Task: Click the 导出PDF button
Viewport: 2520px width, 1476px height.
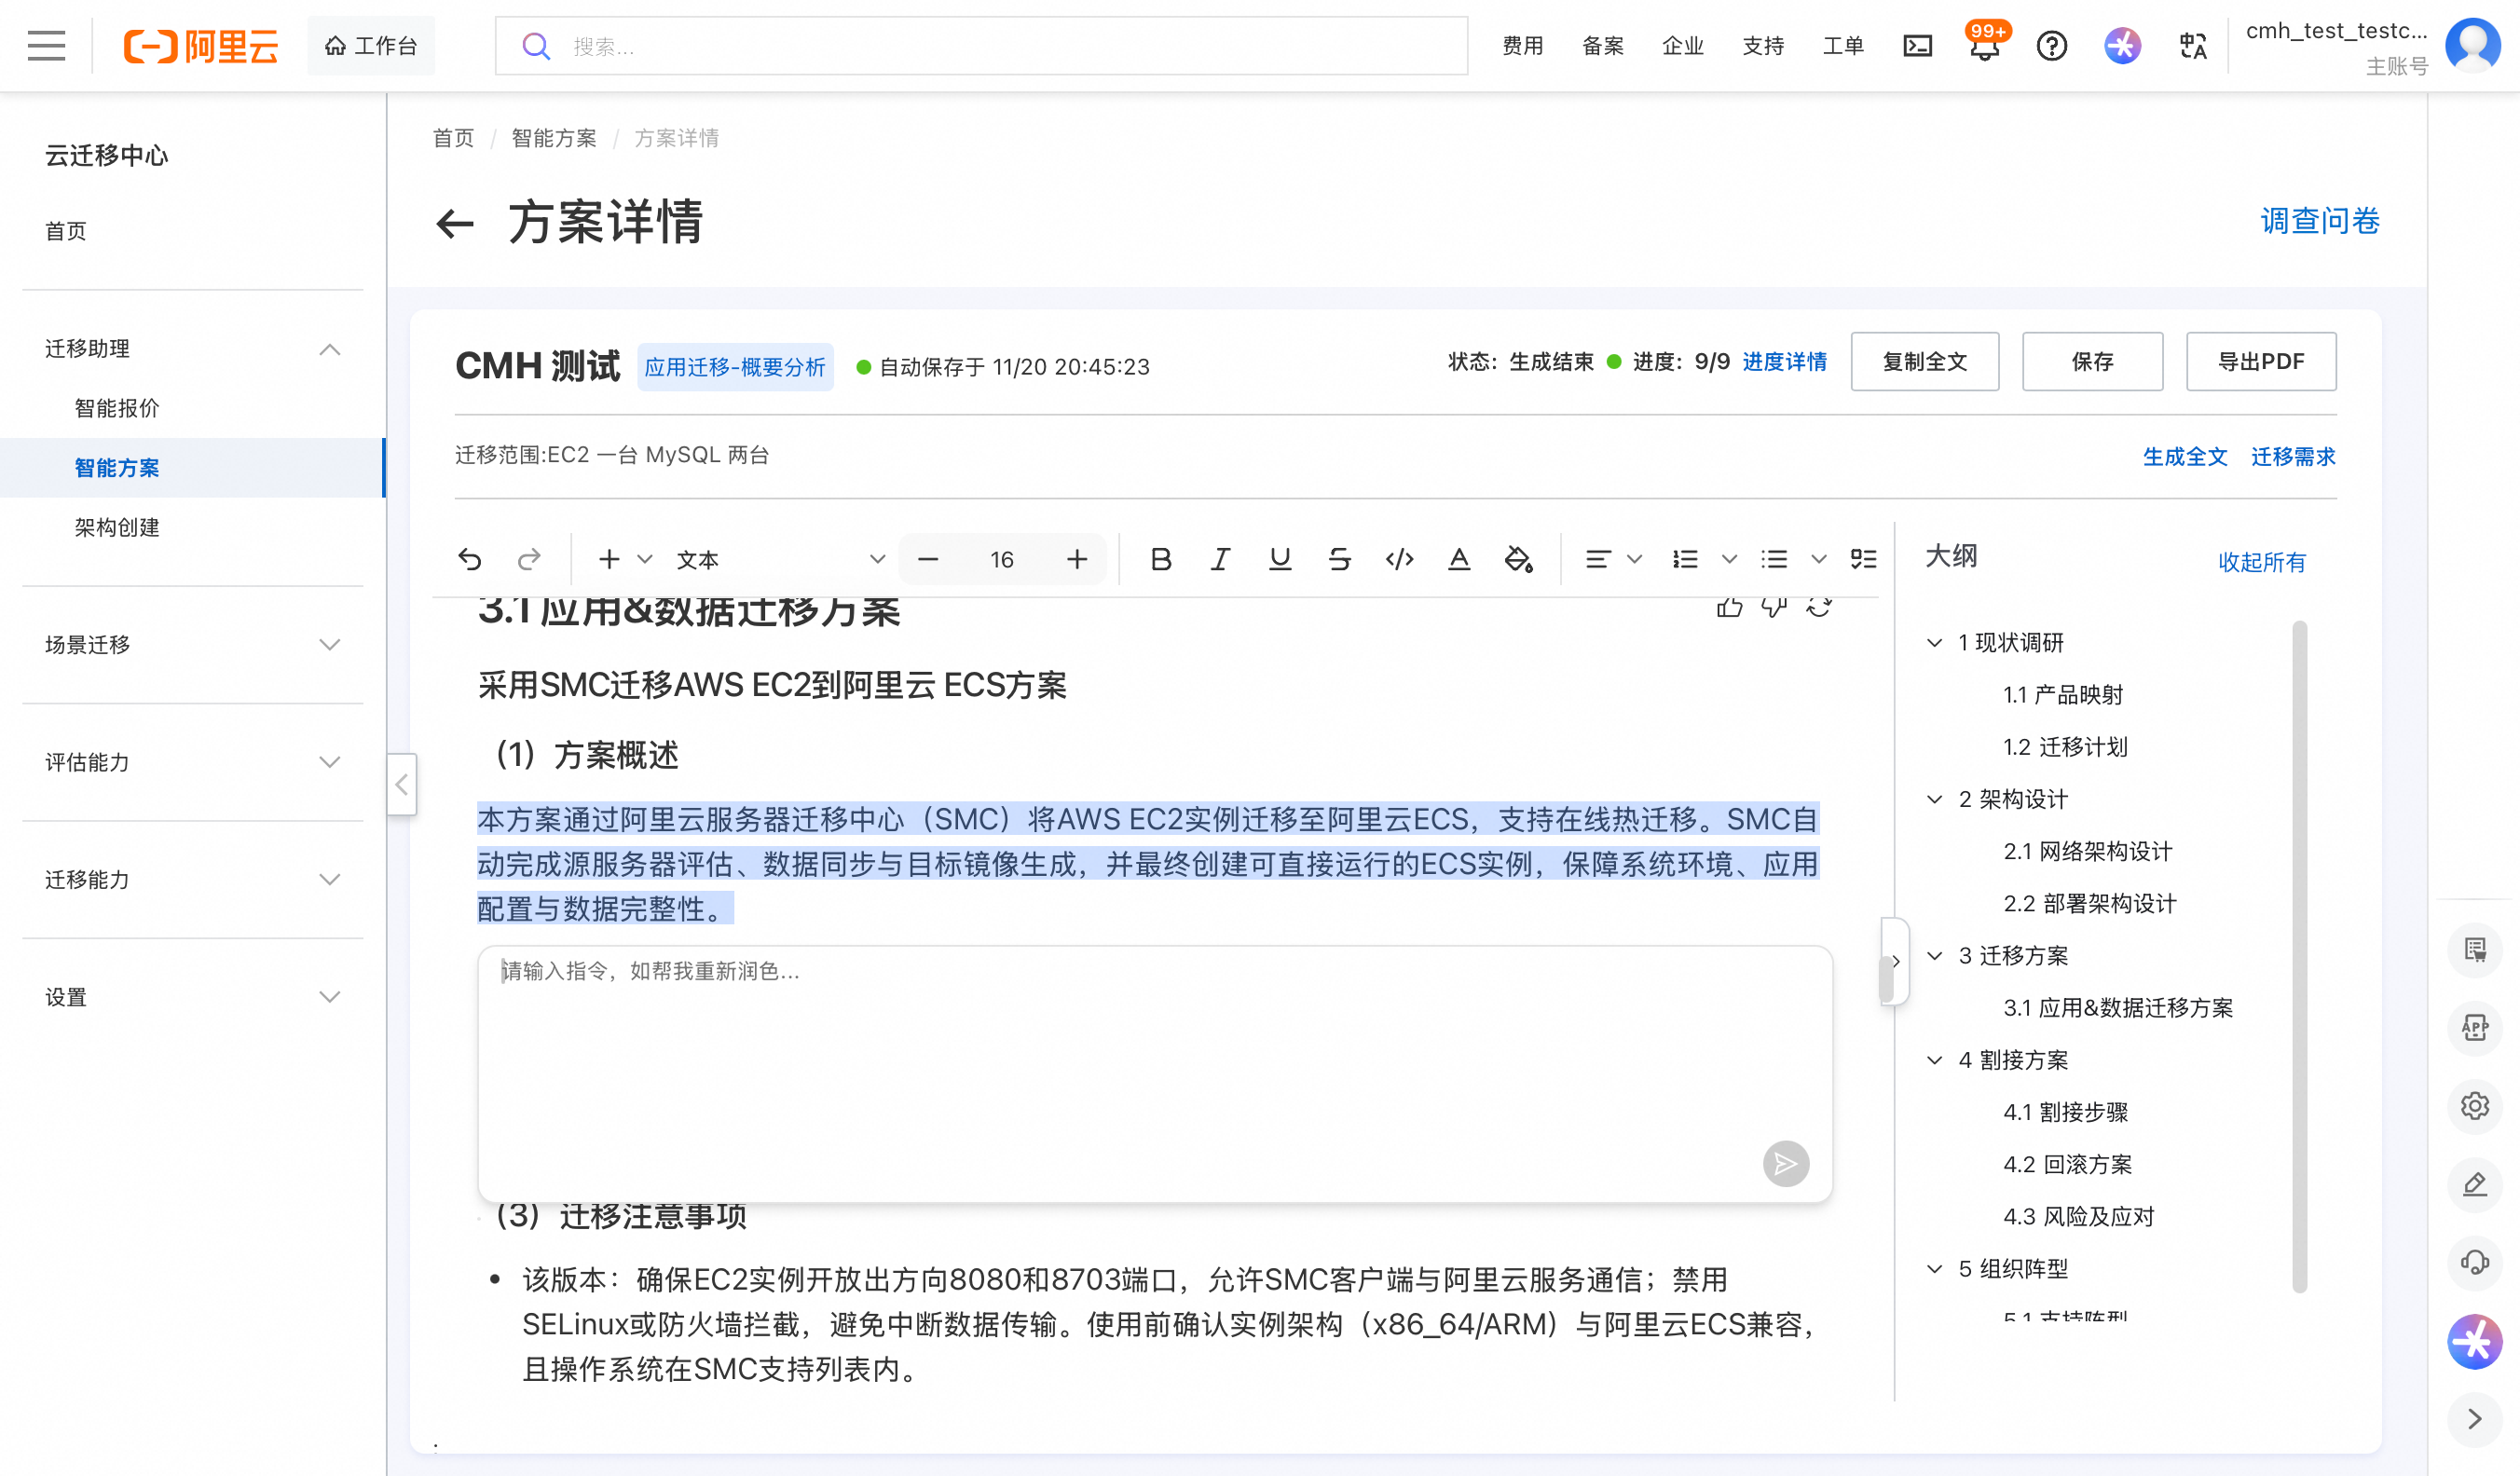Action: pyautogui.click(x=2260, y=361)
